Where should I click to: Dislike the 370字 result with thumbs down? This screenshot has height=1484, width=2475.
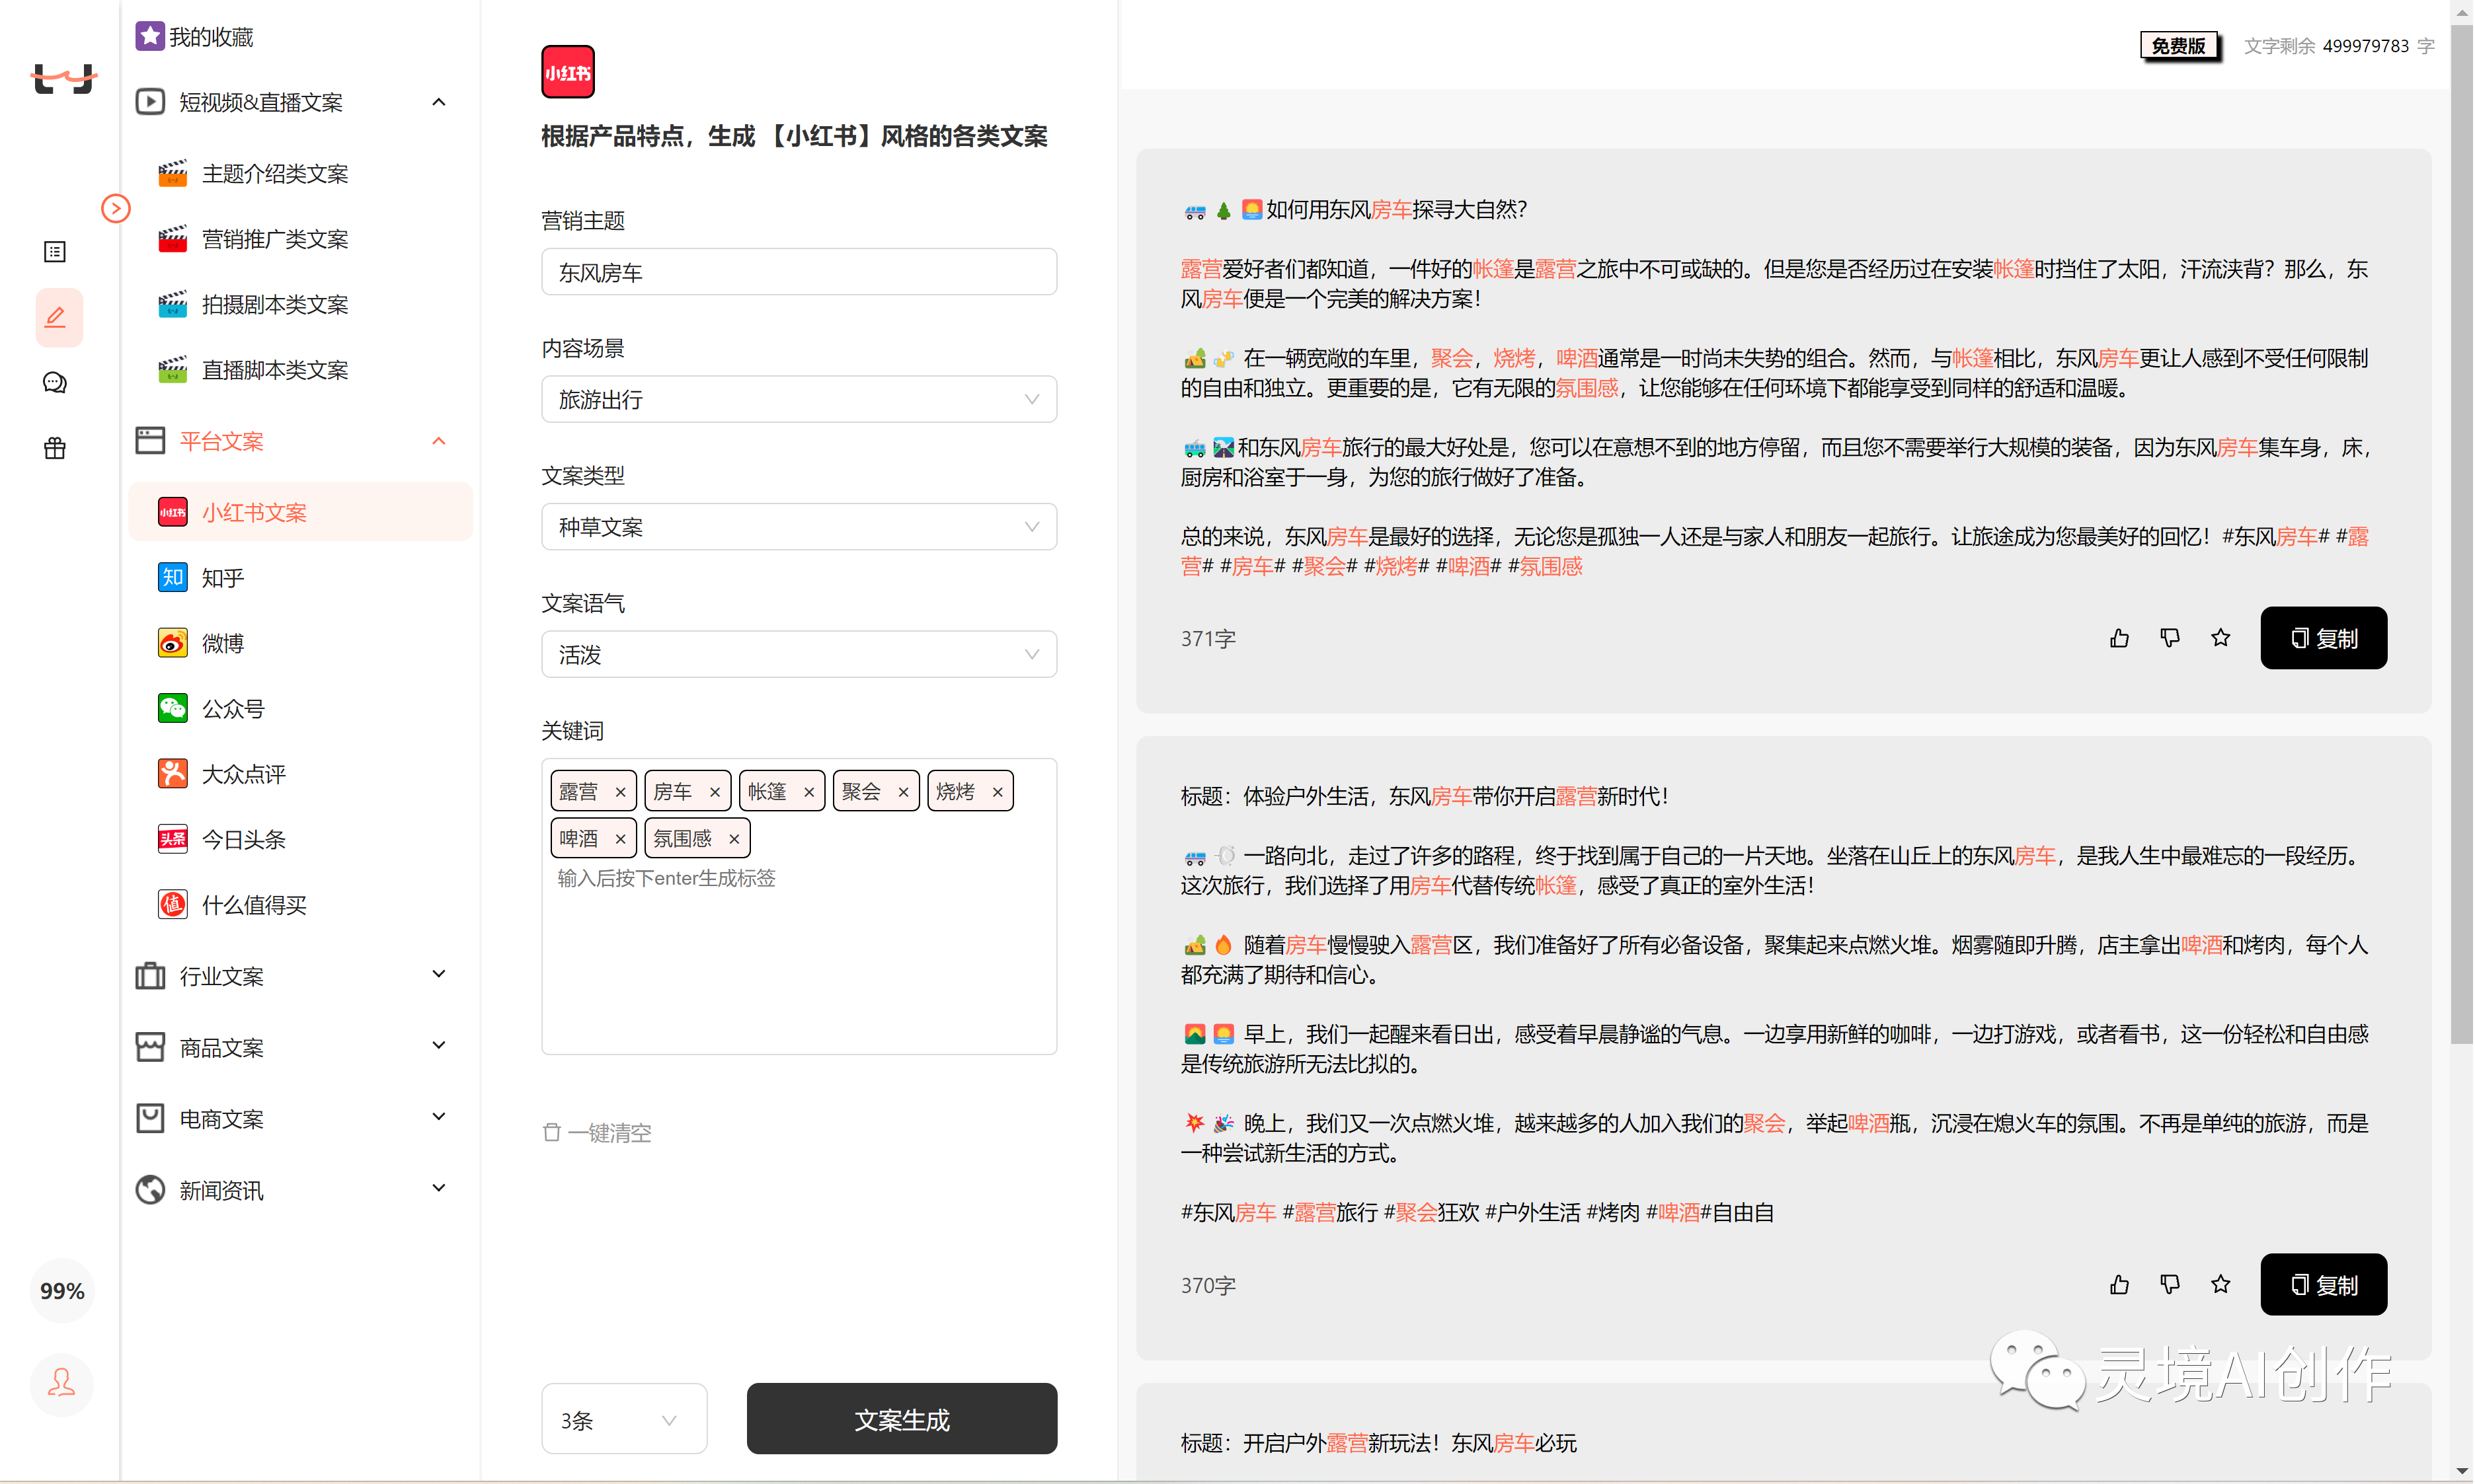(2170, 1285)
